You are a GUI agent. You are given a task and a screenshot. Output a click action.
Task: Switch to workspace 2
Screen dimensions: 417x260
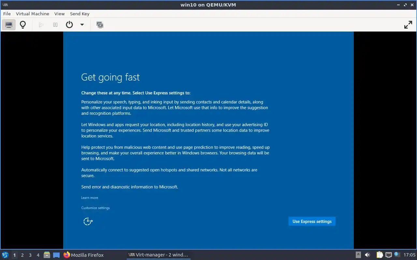22,255
